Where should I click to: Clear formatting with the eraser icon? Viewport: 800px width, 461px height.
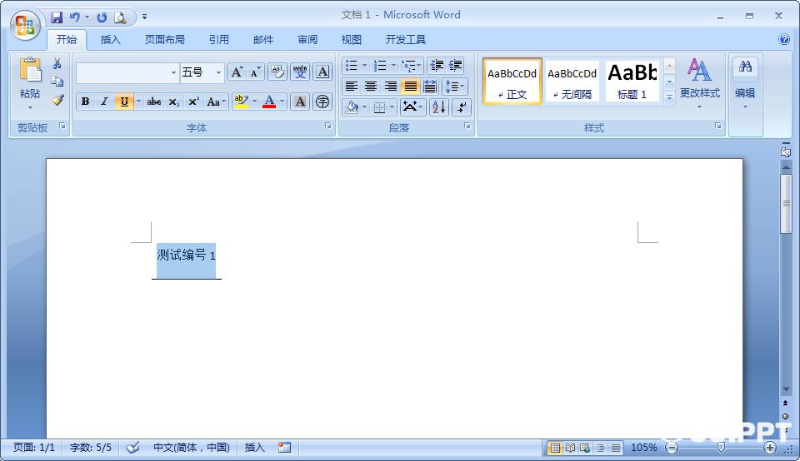tap(277, 72)
